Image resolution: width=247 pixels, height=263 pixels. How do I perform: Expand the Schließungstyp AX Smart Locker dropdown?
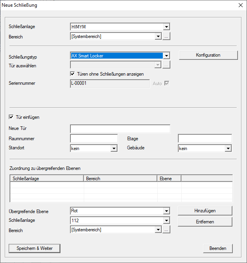[x=167, y=56]
